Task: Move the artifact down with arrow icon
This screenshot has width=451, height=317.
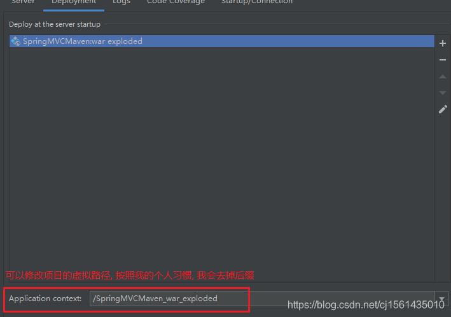Action: pyautogui.click(x=442, y=93)
